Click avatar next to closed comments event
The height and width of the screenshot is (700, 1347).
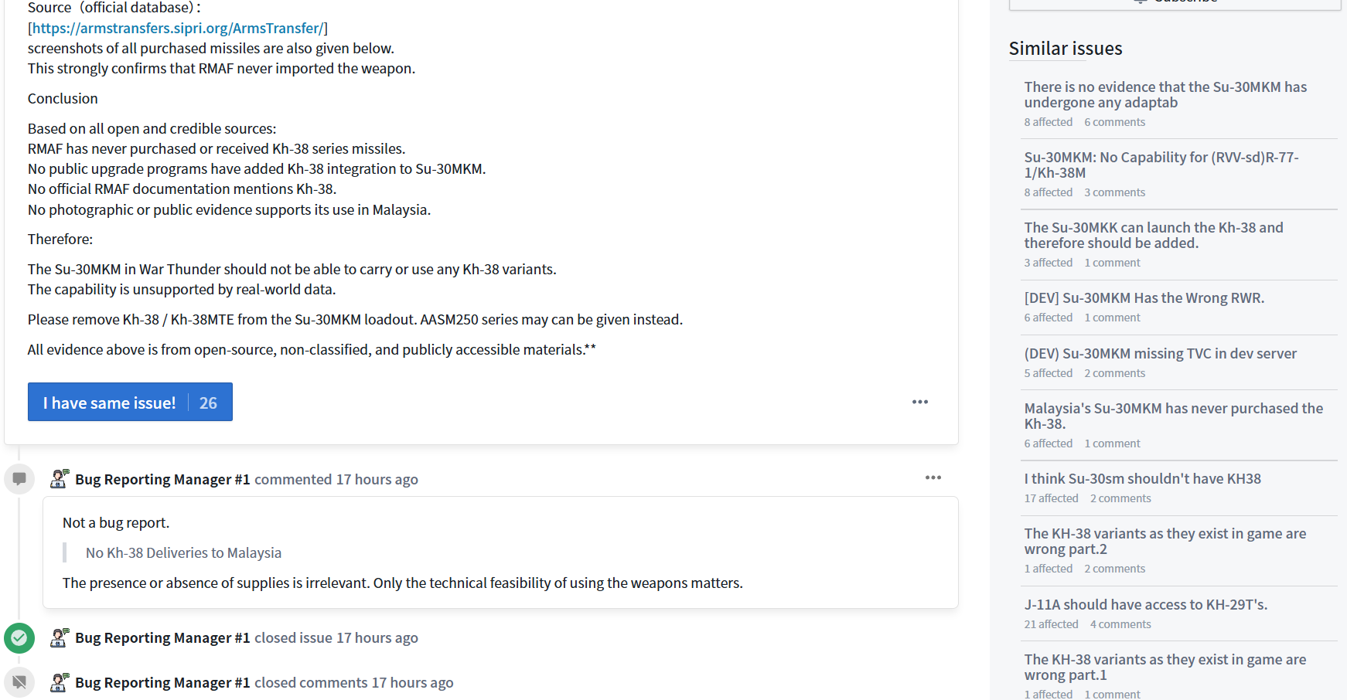[x=60, y=683]
